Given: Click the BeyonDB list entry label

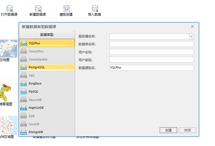Looking at the screenshot, I should 35,100.
